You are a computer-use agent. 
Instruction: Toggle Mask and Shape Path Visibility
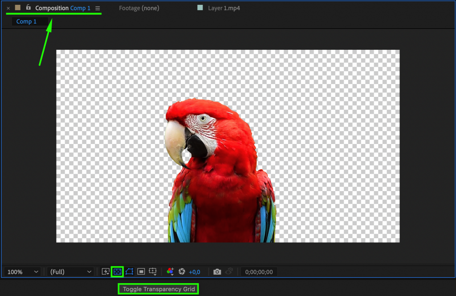coord(129,272)
